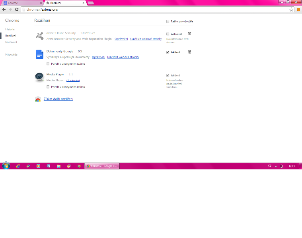Switch to the first Chrome tab
The height and width of the screenshot is (238, 302).
(x=22, y=3)
